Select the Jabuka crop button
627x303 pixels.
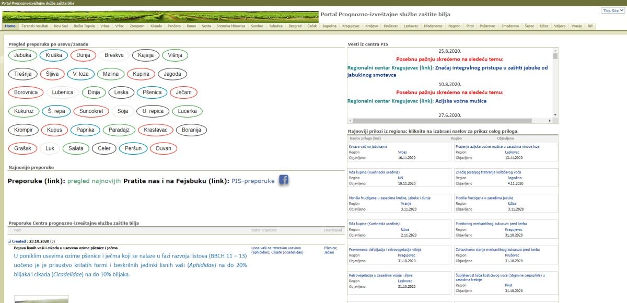23,55
